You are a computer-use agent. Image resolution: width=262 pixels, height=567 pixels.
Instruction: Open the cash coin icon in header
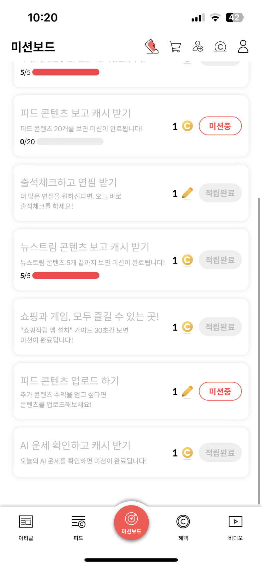pos(220,47)
